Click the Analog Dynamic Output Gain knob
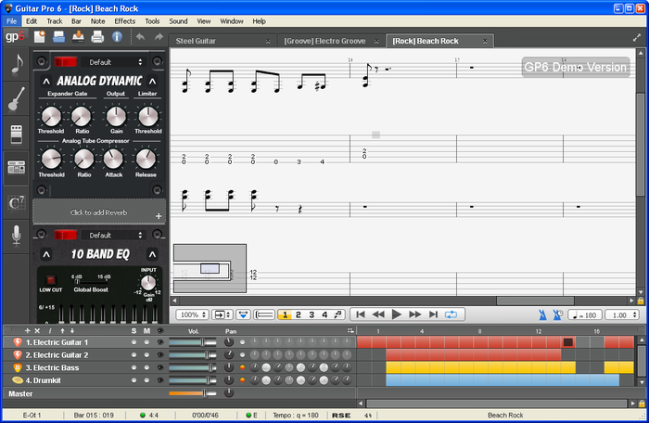 pyautogui.click(x=116, y=117)
